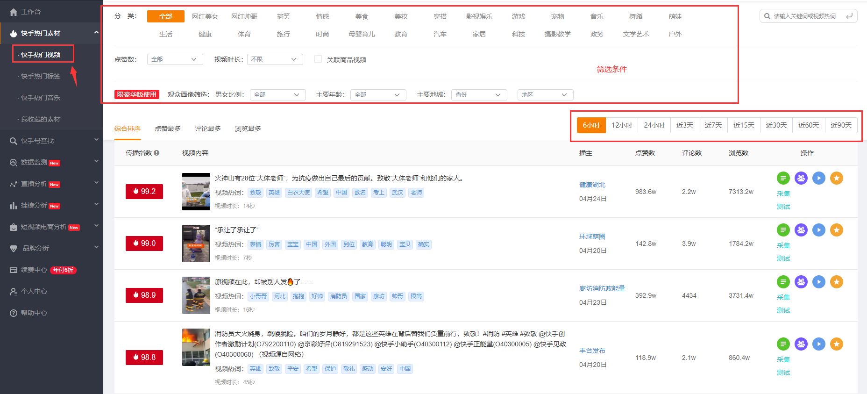Expand 快手号查找 sidebar menu
This screenshot has height=394, width=867.
(51, 141)
